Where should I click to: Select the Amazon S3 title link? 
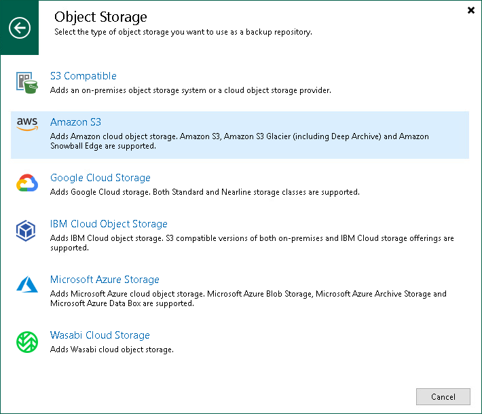pyautogui.click(x=75, y=122)
